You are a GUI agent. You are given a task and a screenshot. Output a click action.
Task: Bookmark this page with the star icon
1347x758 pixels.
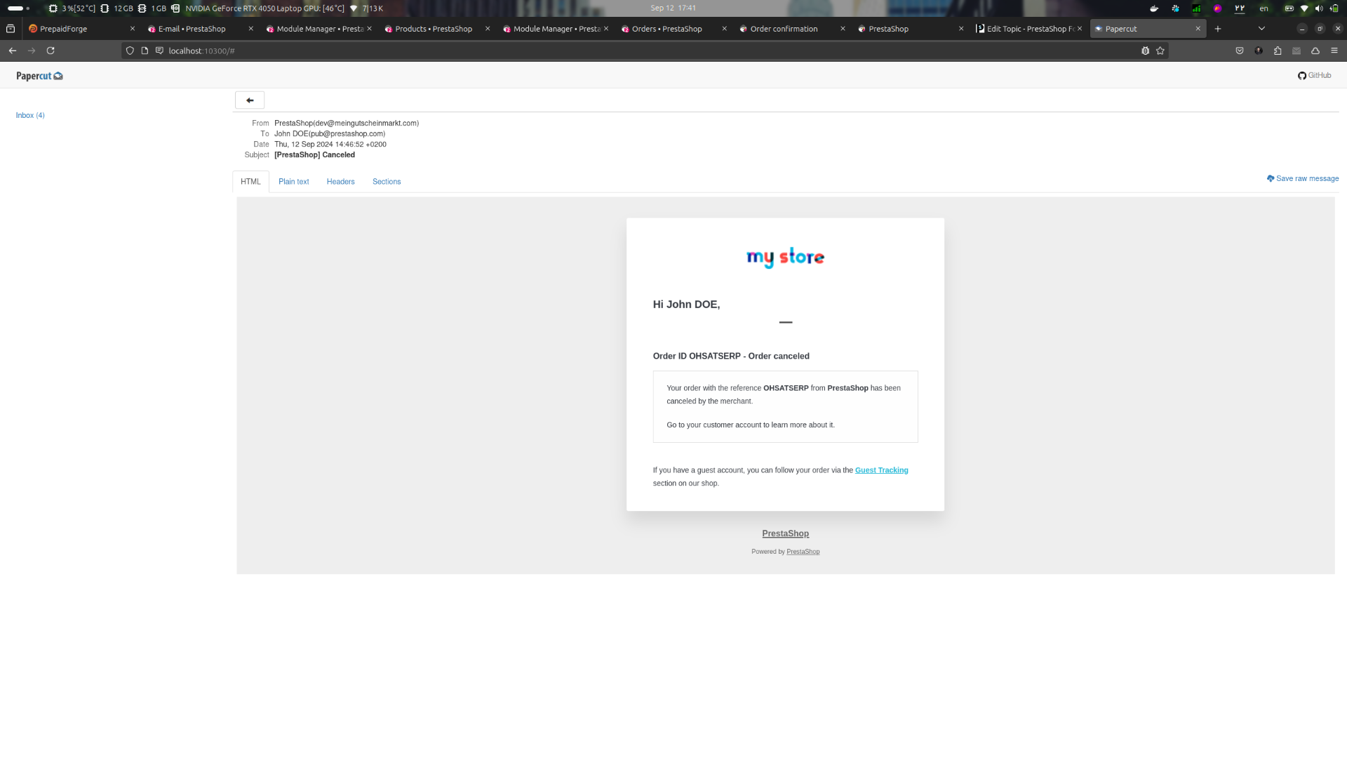pyautogui.click(x=1160, y=51)
